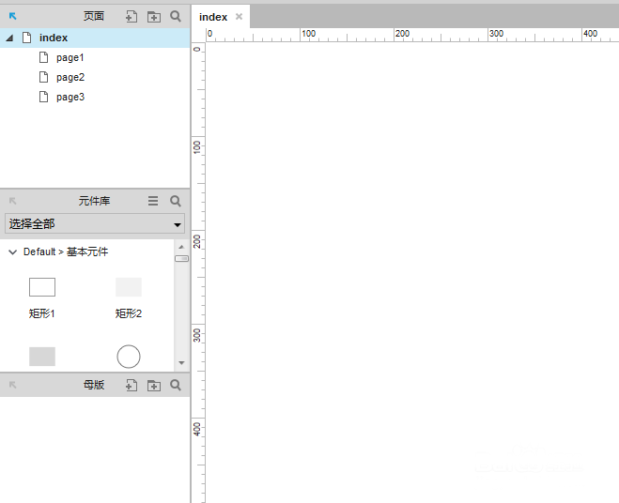
Task: Click the page3 document icon
Action: 44,97
